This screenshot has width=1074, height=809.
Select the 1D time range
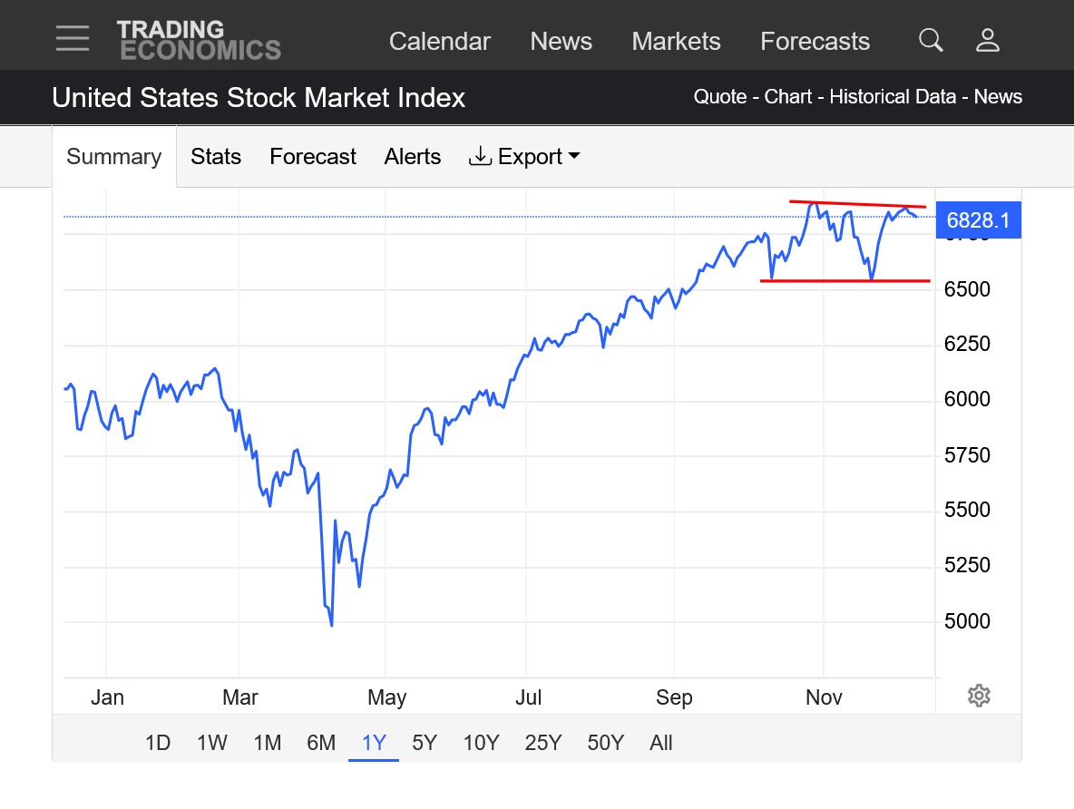pos(158,744)
